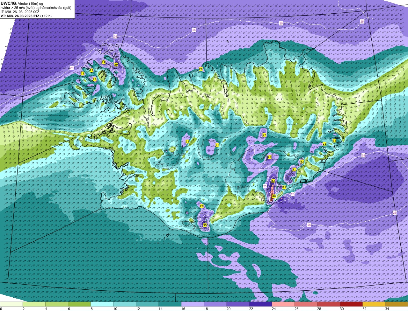Screen dimensions: 408x311
Task: Select the 24–26 m/s light pink legend swatch
Action: (x=283, y=304)
